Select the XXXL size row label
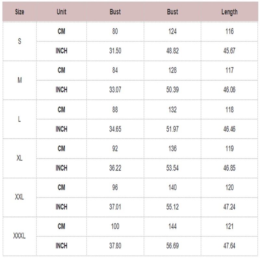 [x=19, y=236]
